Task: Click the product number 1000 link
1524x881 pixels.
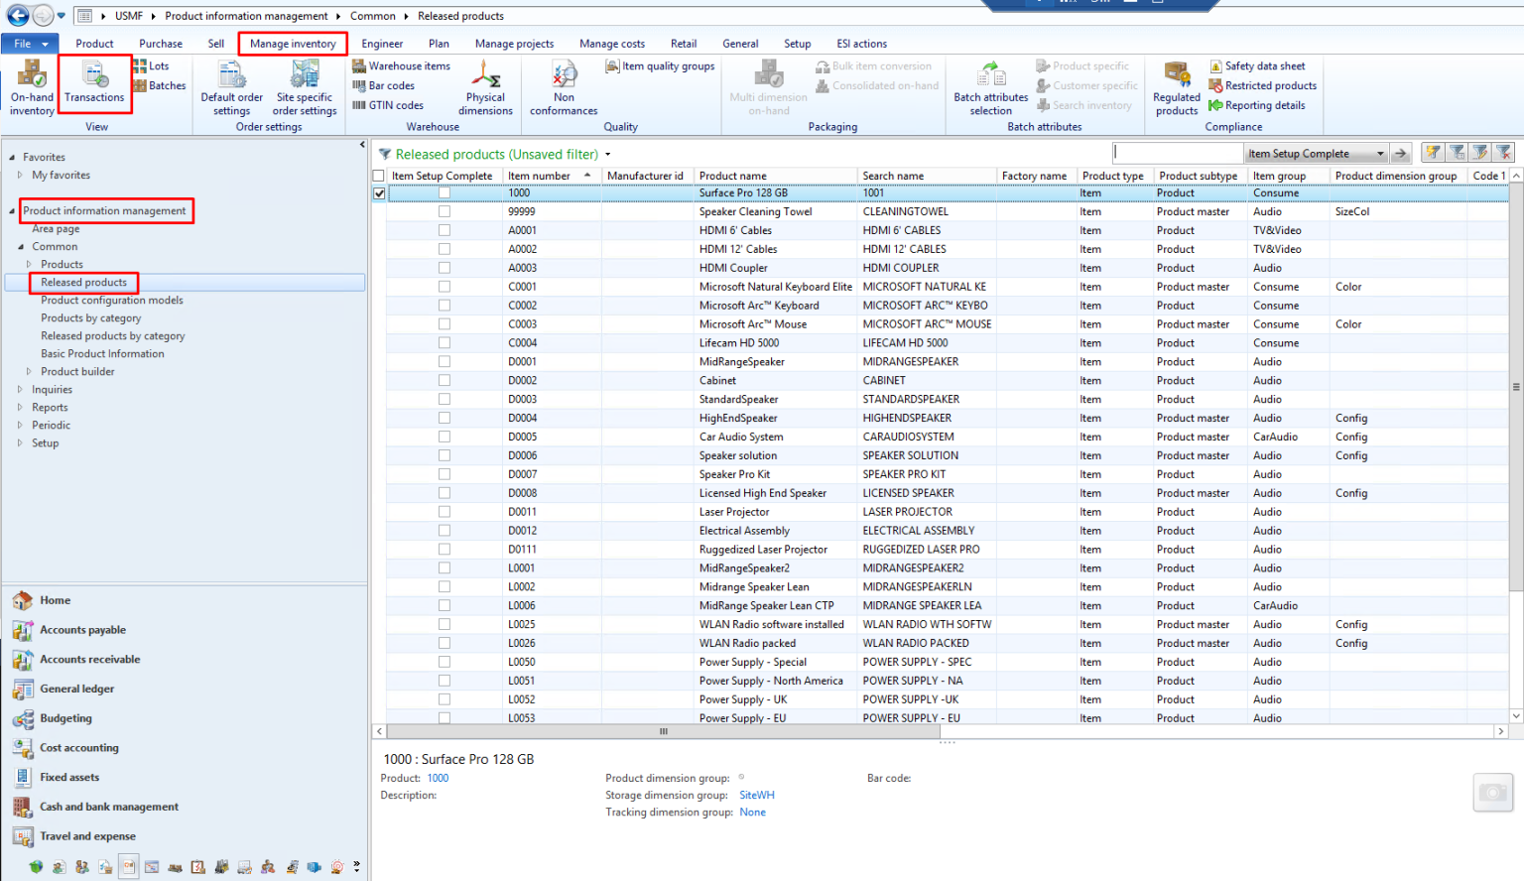Action: (x=438, y=778)
